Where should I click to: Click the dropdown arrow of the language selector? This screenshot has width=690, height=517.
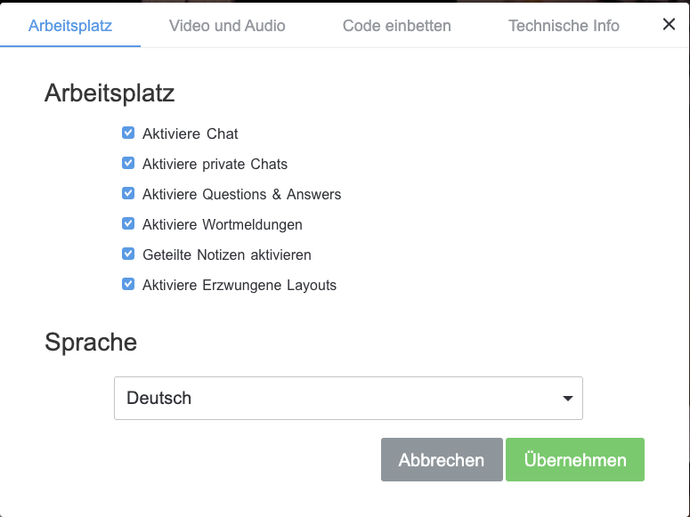(568, 398)
